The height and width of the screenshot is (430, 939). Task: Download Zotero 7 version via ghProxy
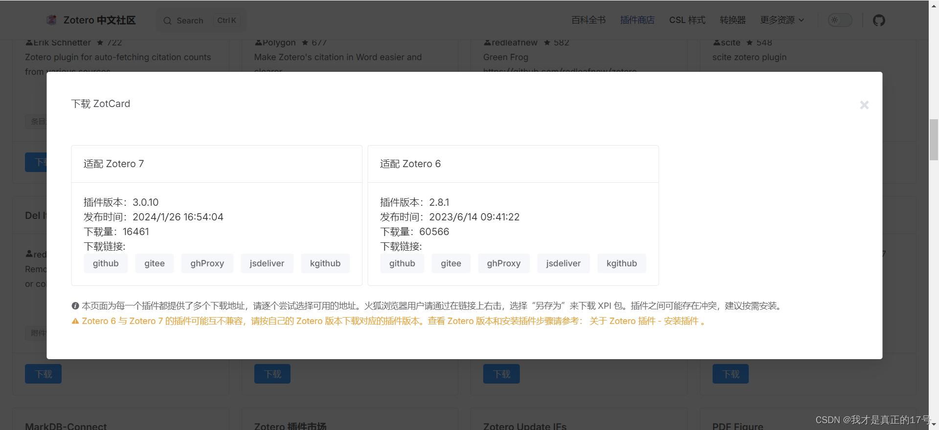pyautogui.click(x=207, y=263)
